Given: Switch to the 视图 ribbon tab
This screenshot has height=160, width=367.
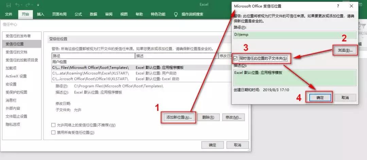Looking at the screenshot, I should click(x=124, y=14).
